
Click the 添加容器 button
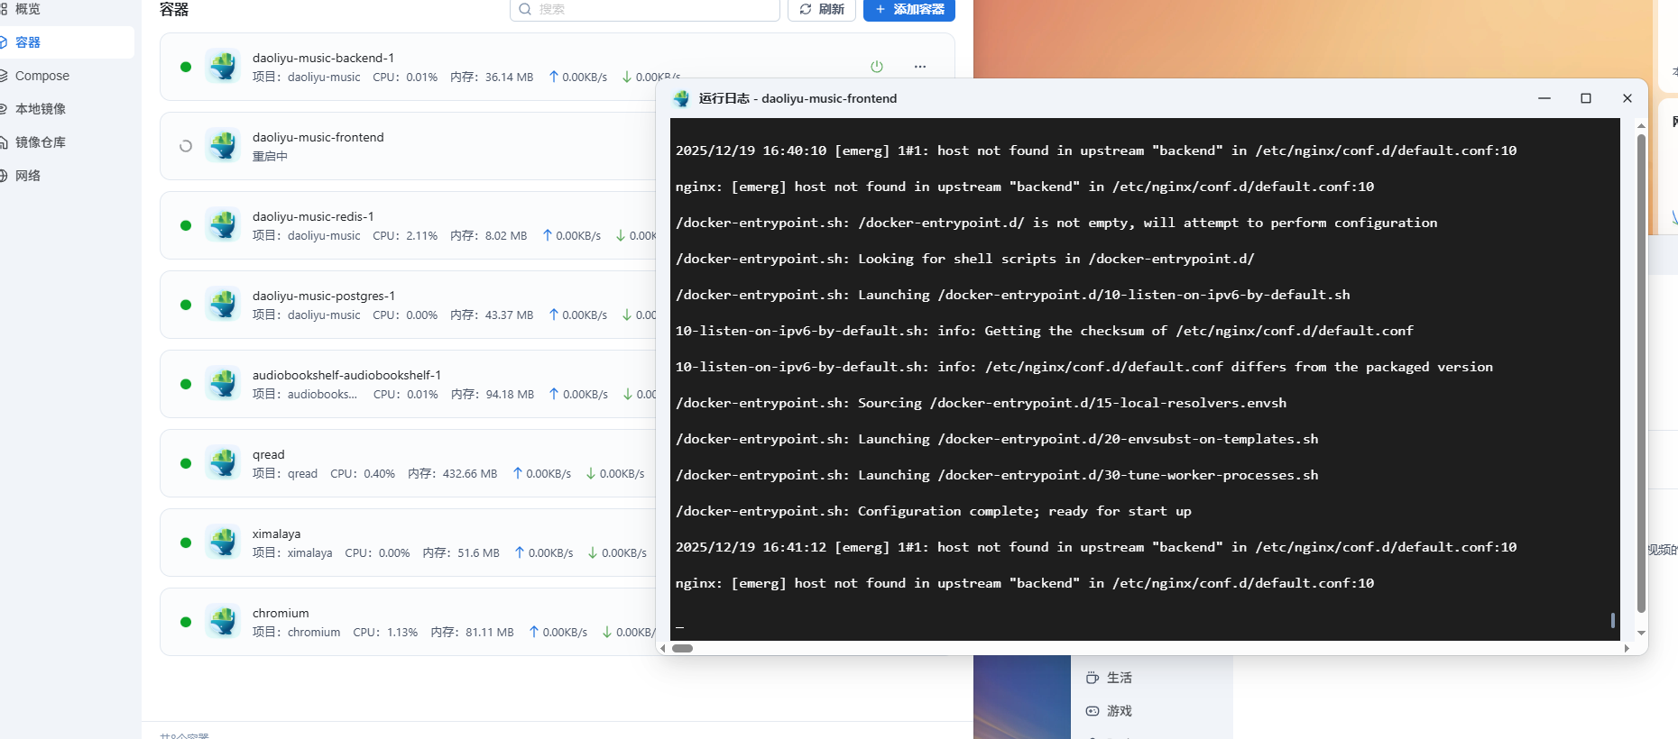coord(909,9)
